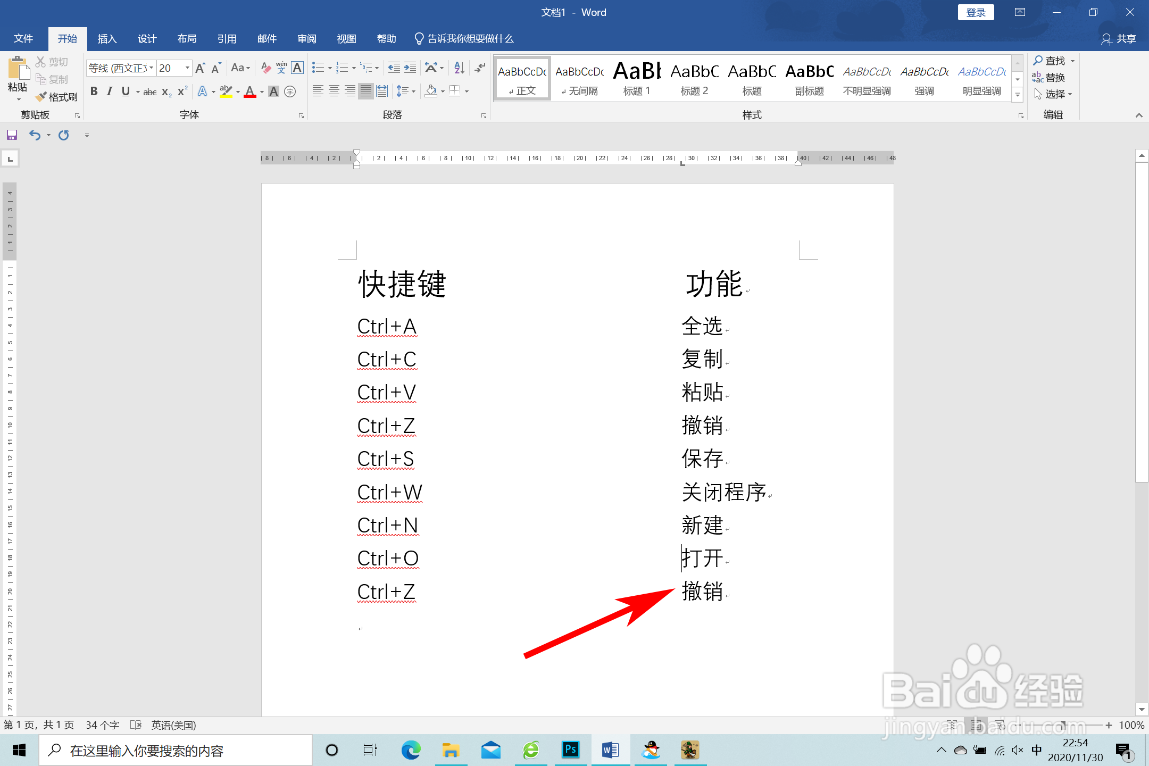Expand the font name dropdown

point(151,68)
